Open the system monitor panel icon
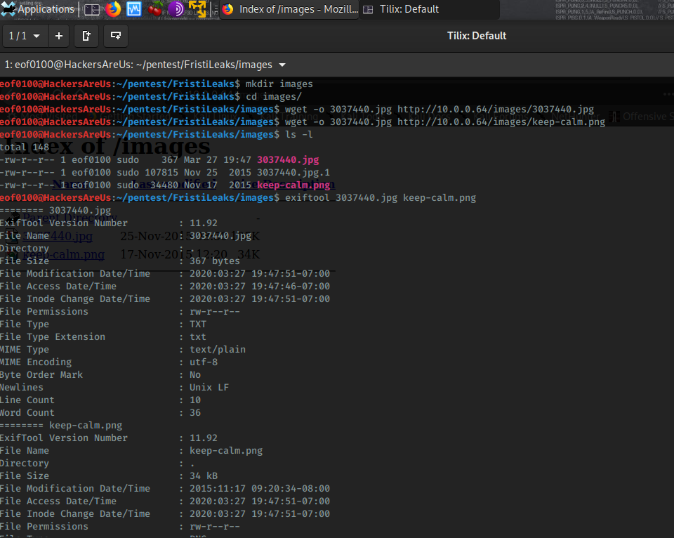Screen dimensions: 674x538 (134, 9)
